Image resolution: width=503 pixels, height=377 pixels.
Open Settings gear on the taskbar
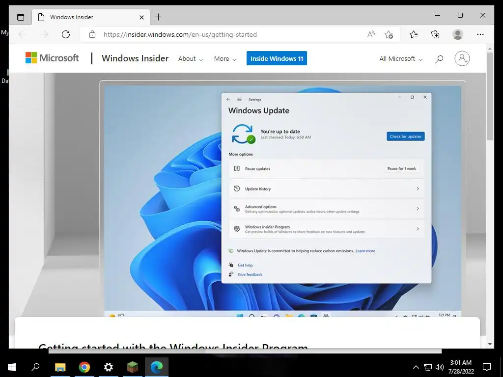tap(109, 367)
